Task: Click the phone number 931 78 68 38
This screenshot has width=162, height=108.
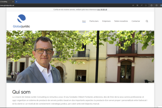Action: (102, 10)
